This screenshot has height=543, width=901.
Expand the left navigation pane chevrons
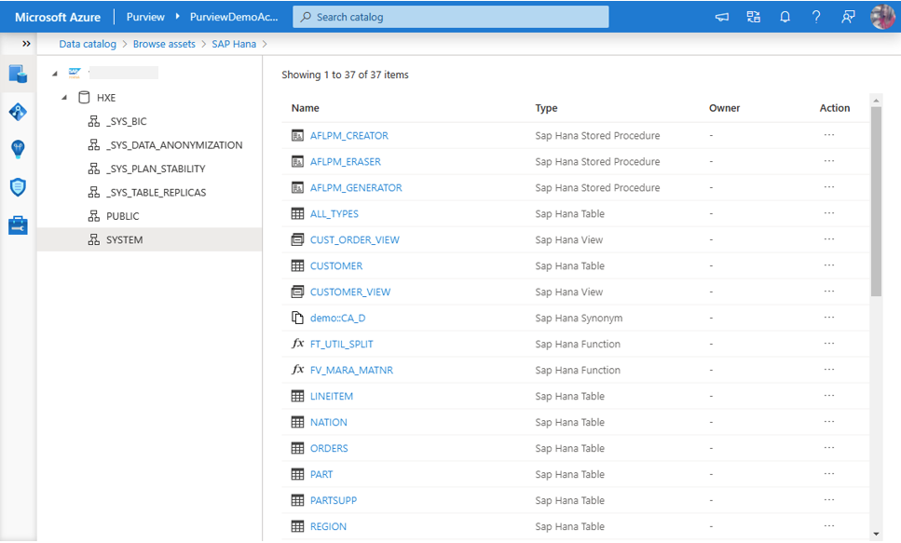coord(26,44)
